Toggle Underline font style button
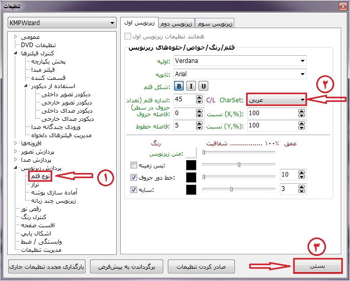Screen dimensions: 350x281 203,86
